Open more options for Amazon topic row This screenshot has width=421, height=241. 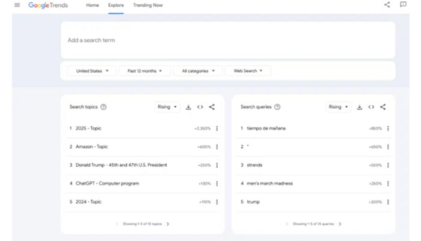click(x=217, y=146)
